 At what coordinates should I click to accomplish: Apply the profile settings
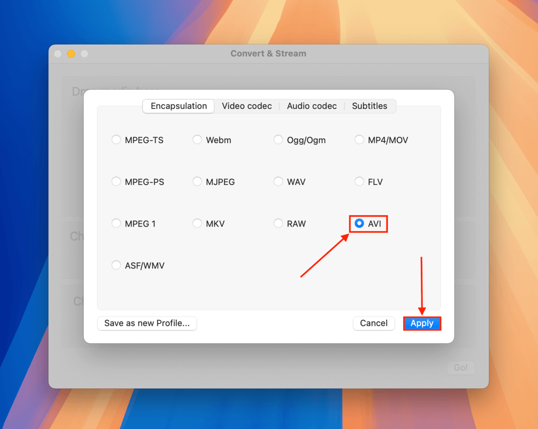click(x=422, y=323)
